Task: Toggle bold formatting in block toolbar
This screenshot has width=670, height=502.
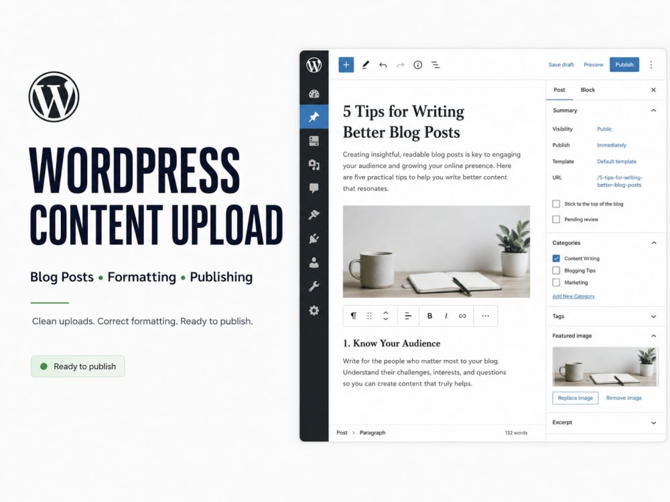Action: click(x=430, y=316)
